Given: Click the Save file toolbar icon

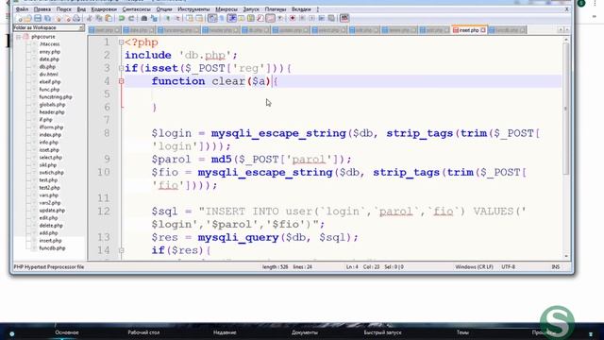Looking at the screenshot, I should (38, 18).
